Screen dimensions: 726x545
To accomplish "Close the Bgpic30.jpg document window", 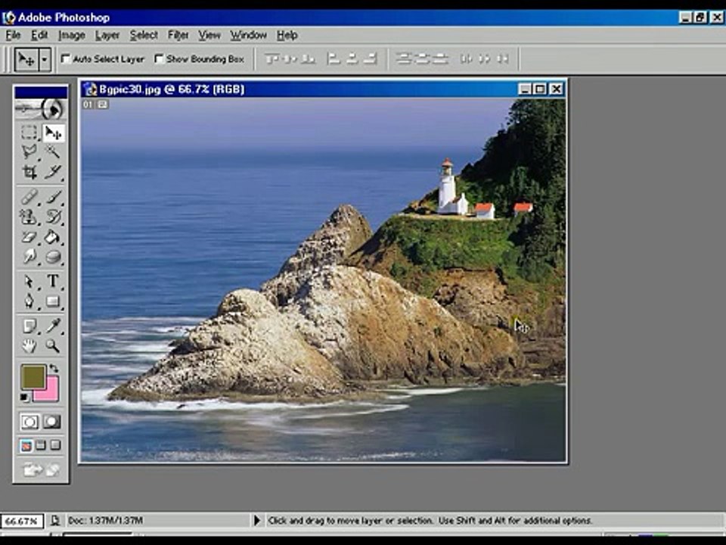I will pos(556,89).
